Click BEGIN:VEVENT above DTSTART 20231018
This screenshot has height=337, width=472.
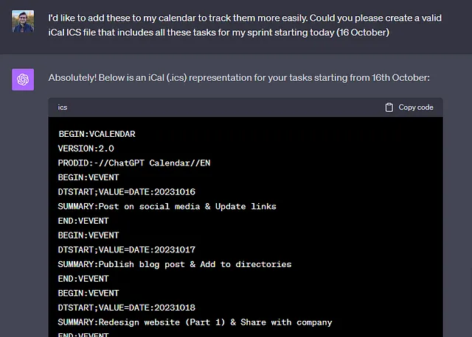(88, 293)
